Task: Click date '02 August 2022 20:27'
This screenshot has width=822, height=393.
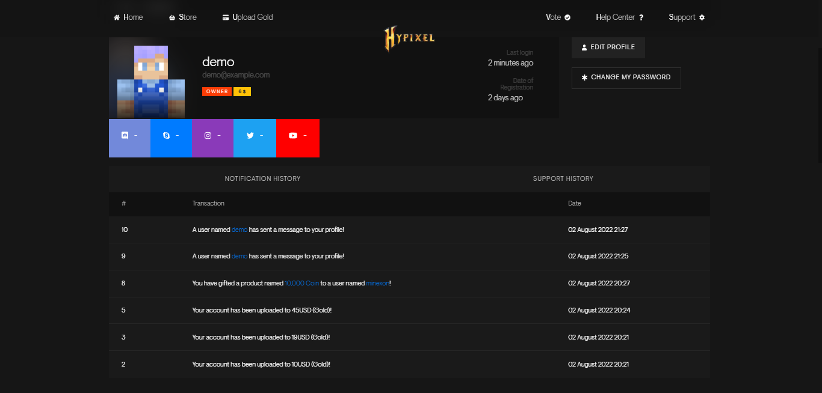Action: (599, 283)
